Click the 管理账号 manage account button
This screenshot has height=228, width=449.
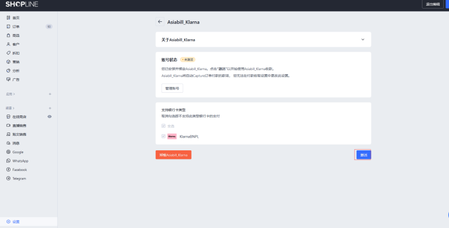(172, 88)
